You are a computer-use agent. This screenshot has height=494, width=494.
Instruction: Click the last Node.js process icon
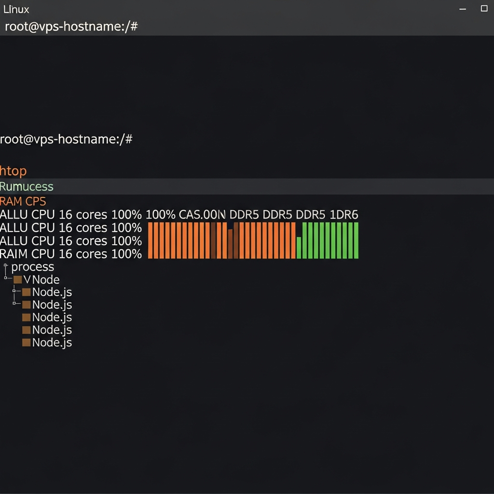[x=27, y=342]
